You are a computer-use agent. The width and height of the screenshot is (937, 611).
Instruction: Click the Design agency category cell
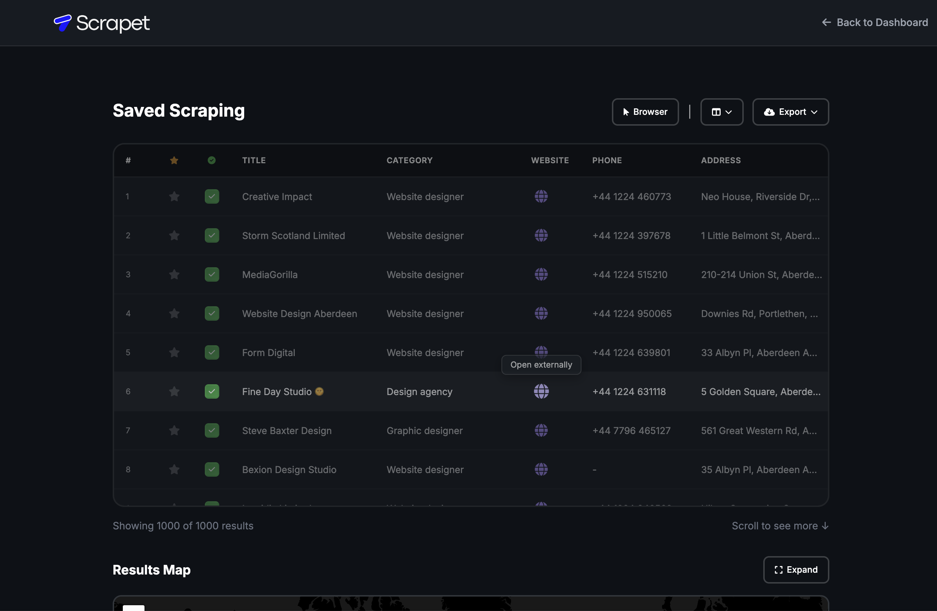pyautogui.click(x=419, y=391)
